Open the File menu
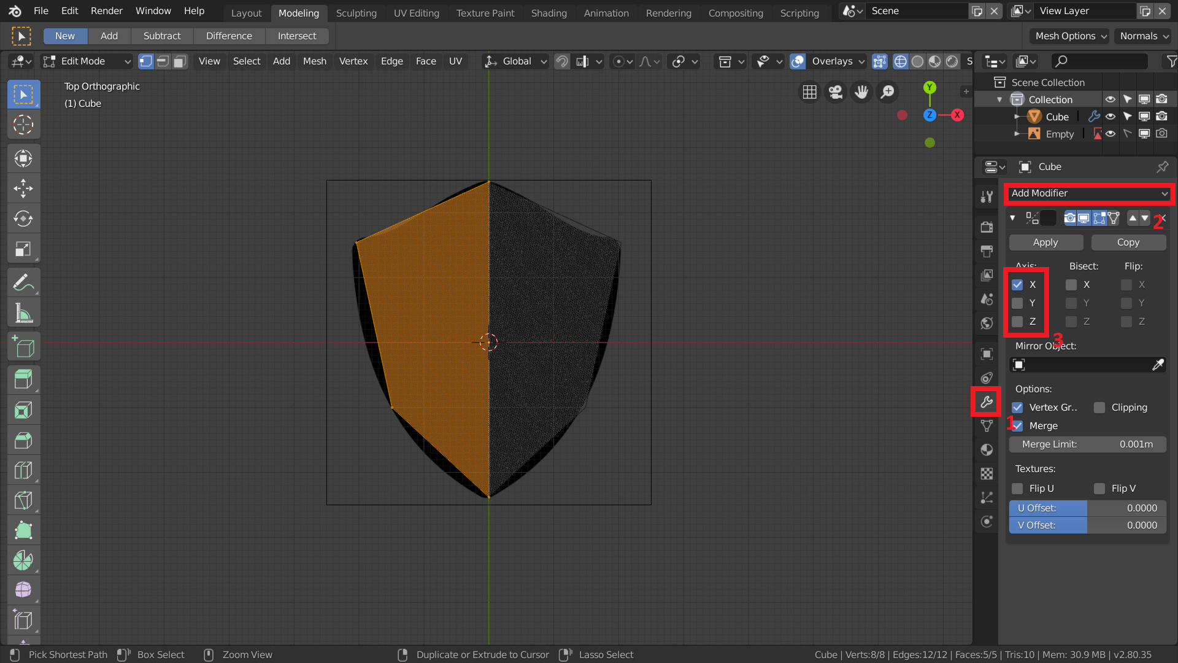 pyautogui.click(x=41, y=11)
